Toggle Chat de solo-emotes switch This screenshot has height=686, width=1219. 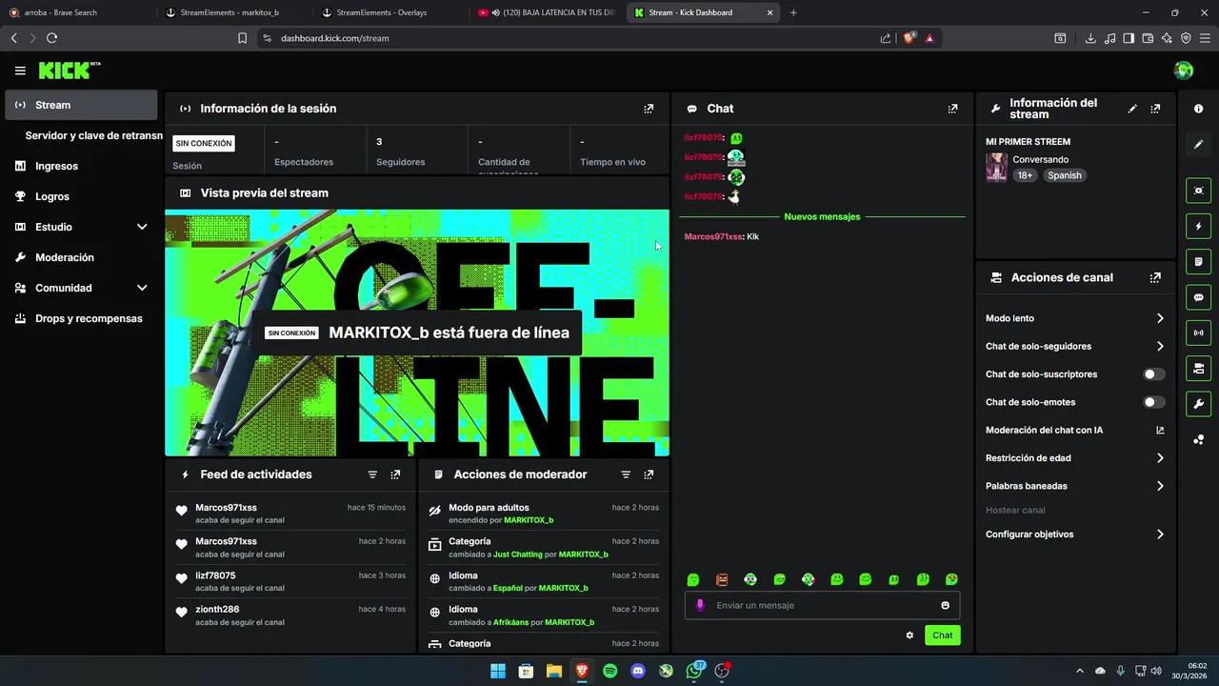(1154, 402)
